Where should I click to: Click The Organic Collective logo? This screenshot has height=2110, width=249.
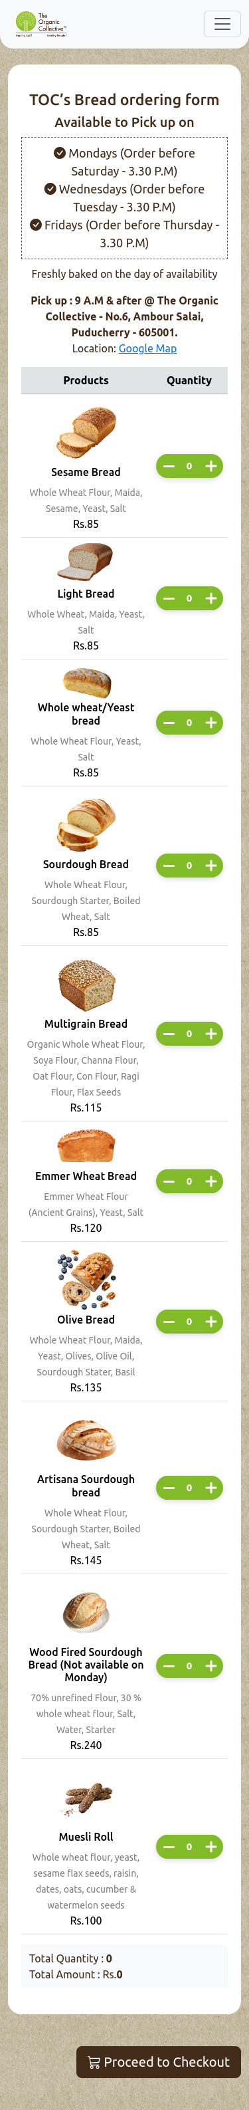[x=41, y=25]
